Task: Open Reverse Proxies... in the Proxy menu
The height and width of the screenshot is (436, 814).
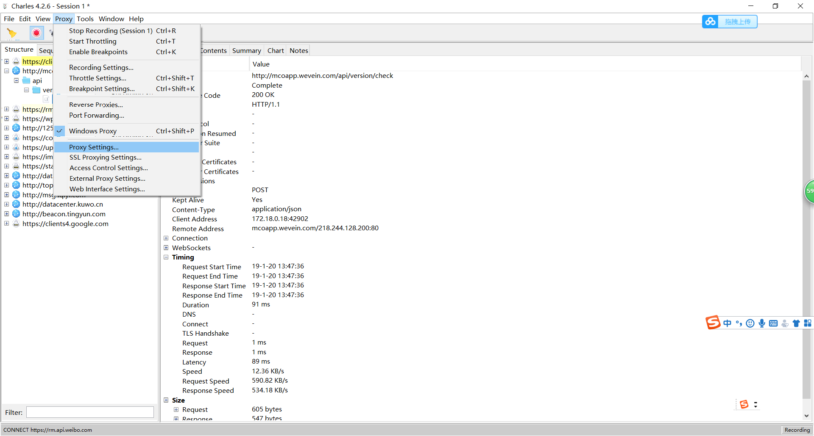Action: point(127,105)
